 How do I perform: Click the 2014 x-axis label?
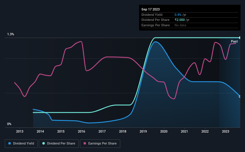click(40, 131)
